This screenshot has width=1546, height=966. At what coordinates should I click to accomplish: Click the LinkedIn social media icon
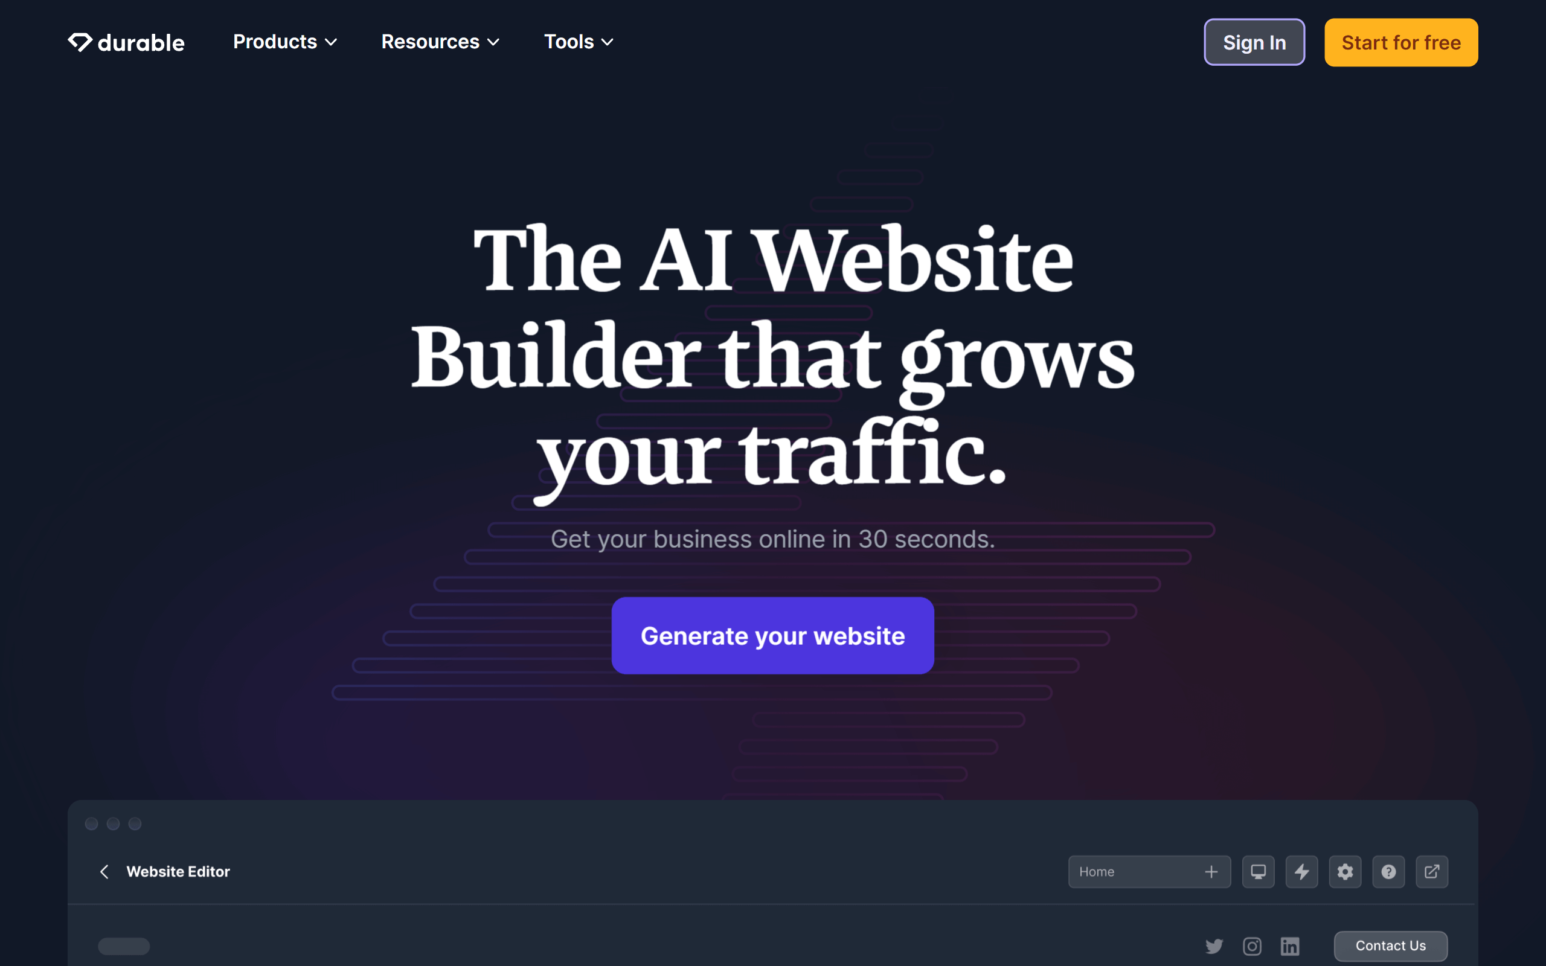(x=1289, y=945)
